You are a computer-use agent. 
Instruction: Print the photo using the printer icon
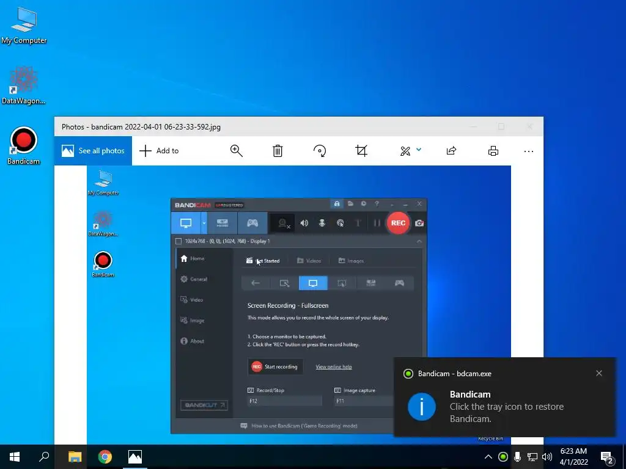pos(493,151)
